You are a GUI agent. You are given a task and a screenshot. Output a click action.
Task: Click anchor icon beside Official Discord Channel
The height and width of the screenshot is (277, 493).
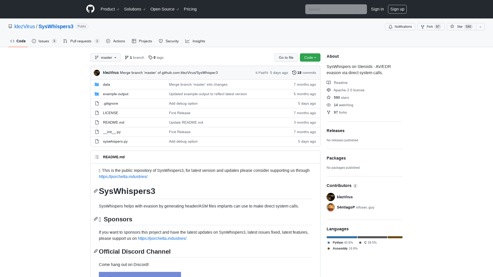pos(96,251)
